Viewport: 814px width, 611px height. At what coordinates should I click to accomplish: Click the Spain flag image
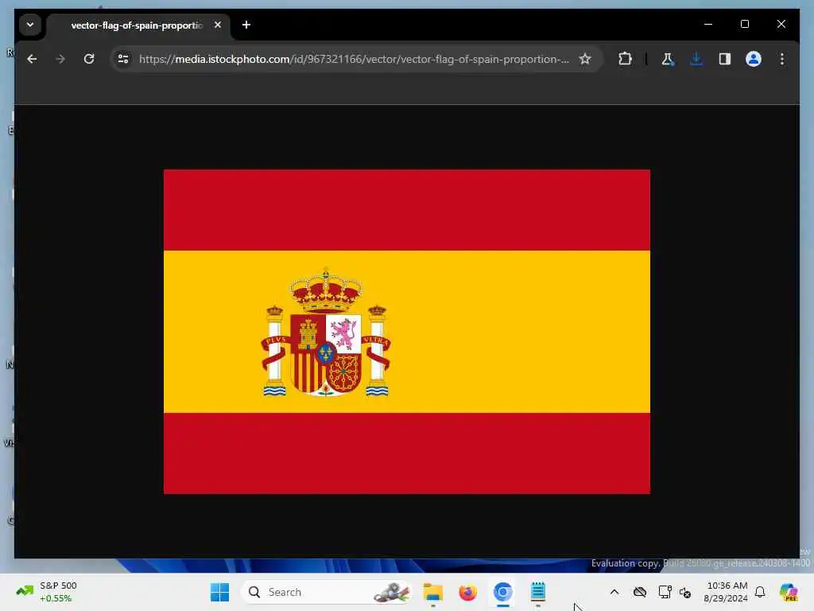tap(406, 332)
